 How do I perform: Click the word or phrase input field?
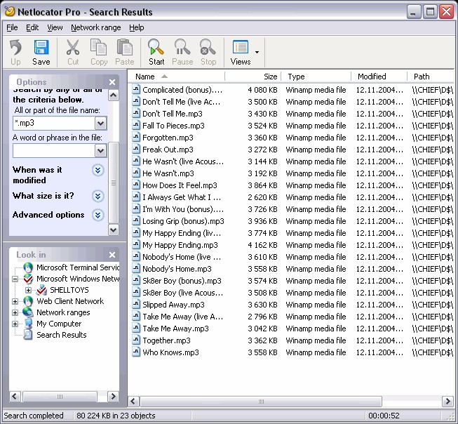54,151
